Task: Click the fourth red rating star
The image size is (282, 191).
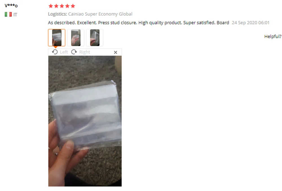Action: [x=67, y=6]
